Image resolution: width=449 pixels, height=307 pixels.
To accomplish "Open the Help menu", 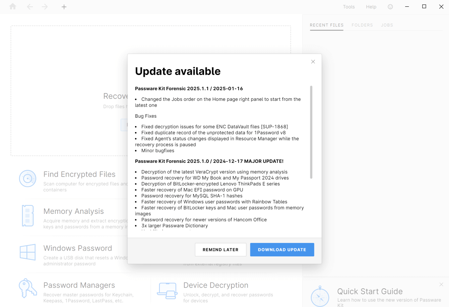I will pos(371,7).
